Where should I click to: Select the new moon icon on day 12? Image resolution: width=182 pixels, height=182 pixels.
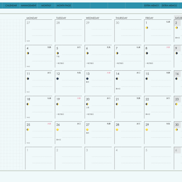coord(58,79)
